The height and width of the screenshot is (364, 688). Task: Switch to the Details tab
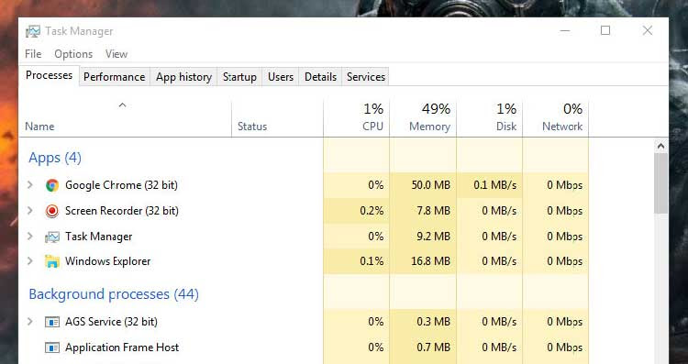[x=320, y=77]
